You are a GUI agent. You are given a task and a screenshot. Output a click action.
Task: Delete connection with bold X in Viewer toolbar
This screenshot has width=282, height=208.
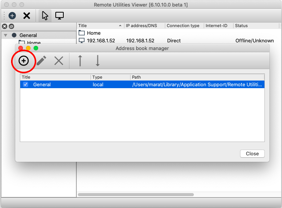click(27, 16)
